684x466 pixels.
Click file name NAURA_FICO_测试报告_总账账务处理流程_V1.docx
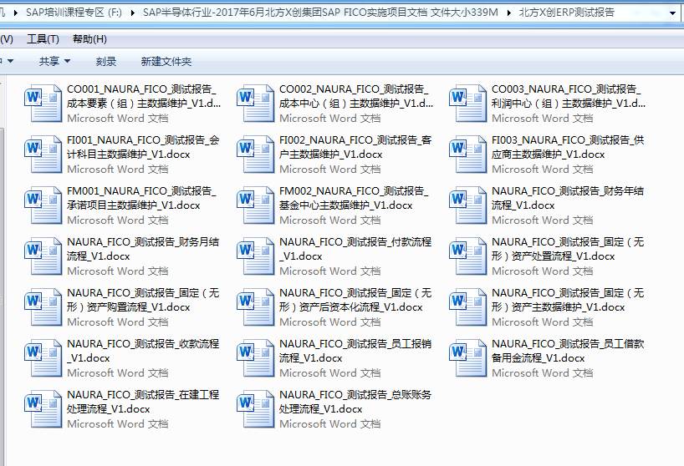(x=355, y=402)
